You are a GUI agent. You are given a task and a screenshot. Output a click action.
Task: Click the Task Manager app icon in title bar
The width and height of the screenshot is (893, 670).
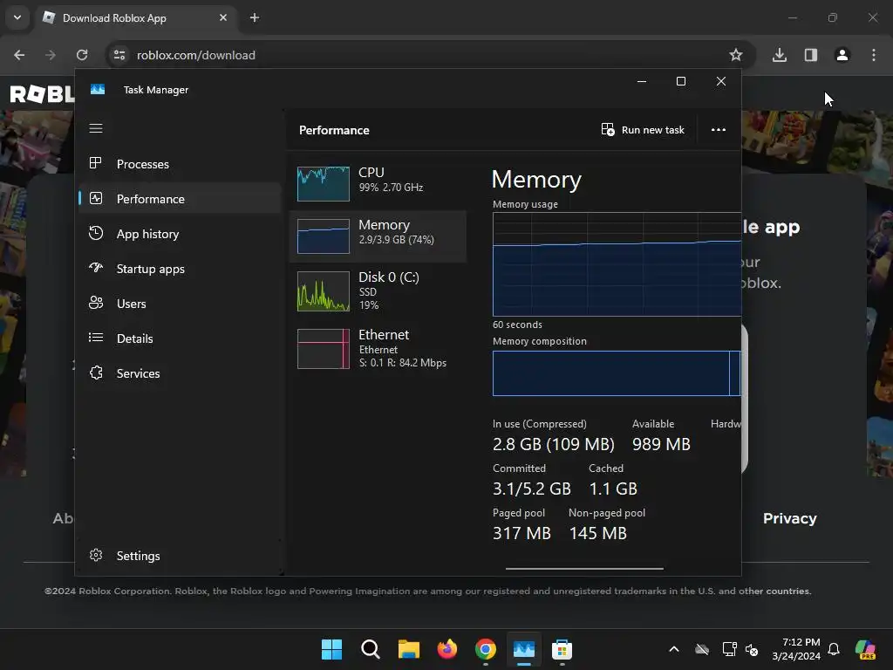click(x=98, y=90)
